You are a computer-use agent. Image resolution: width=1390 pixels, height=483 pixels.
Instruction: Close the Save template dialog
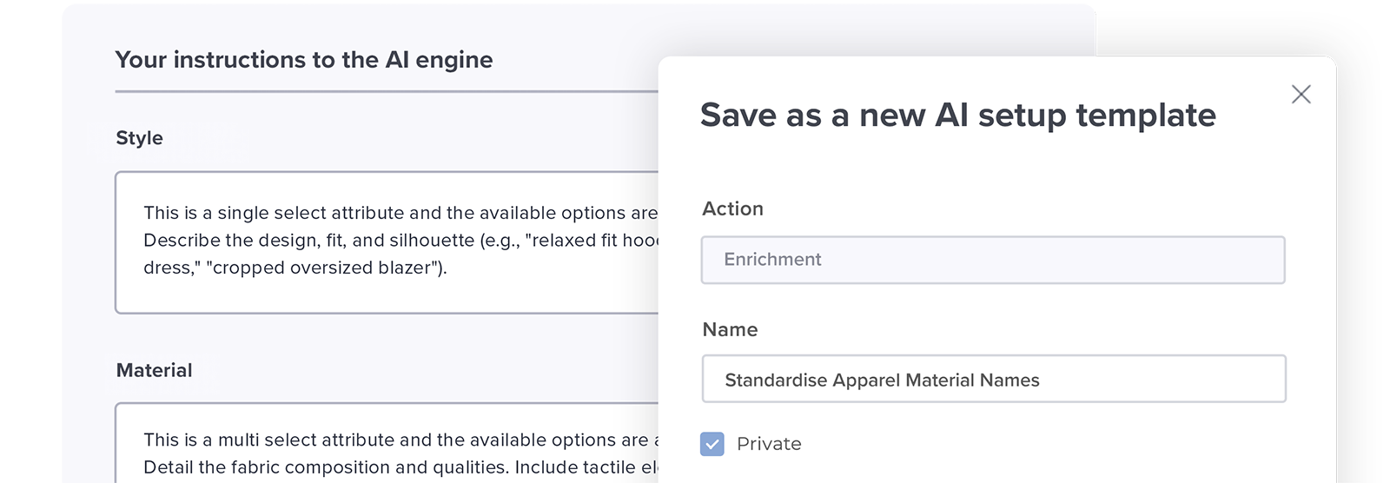pyautogui.click(x=1301, y=95)
